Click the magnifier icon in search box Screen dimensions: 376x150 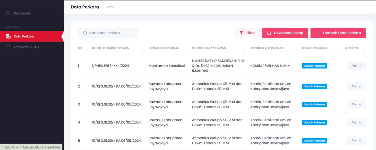coord(85,33)
